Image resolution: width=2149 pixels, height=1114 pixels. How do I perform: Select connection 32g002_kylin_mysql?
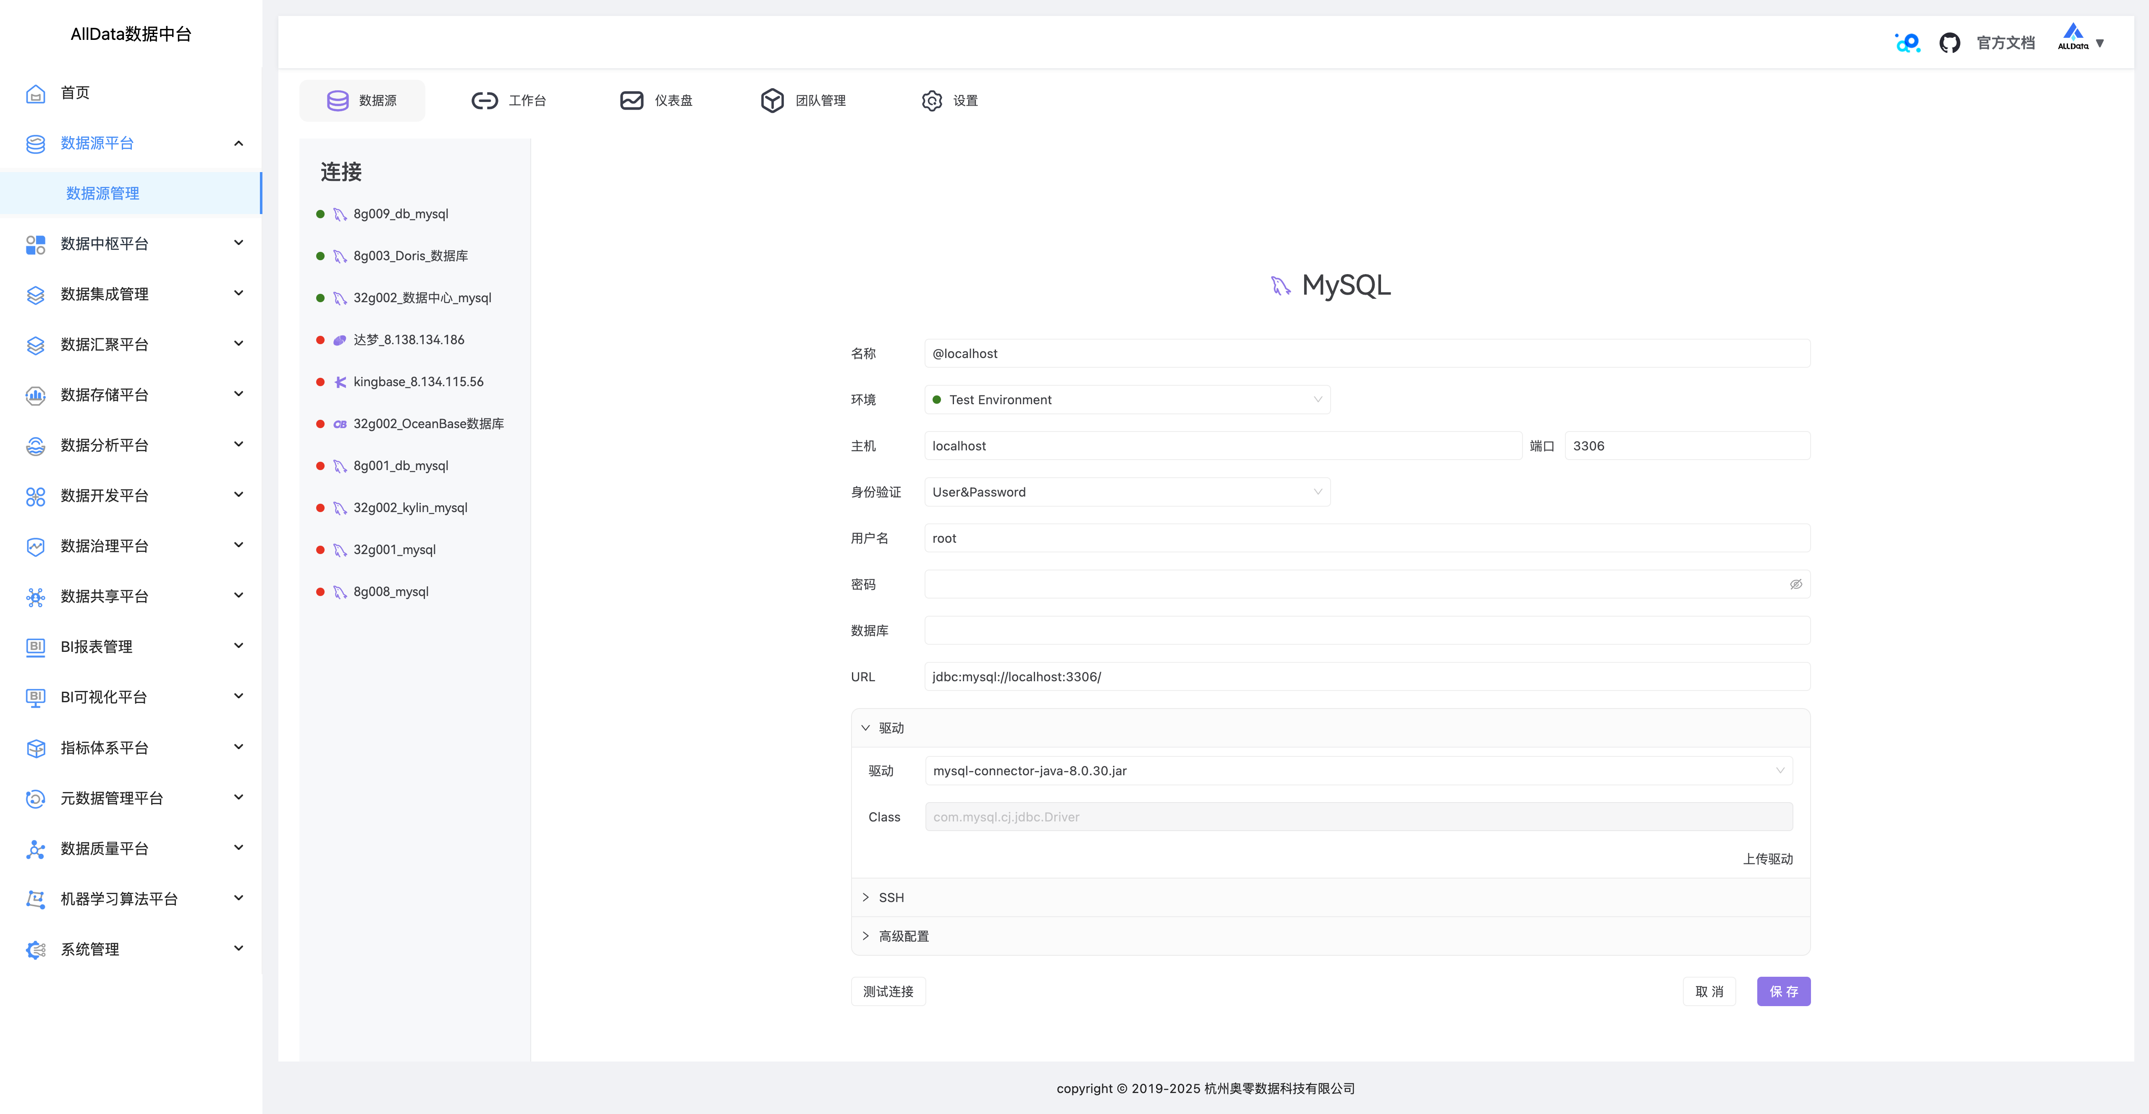[410, 508]
